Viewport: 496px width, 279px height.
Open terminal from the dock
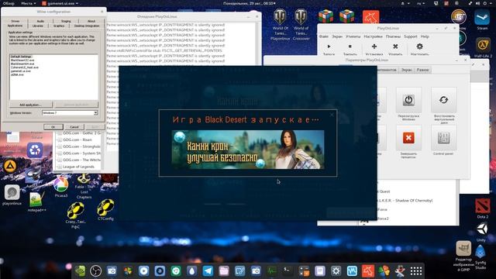(x=288, y=270)
